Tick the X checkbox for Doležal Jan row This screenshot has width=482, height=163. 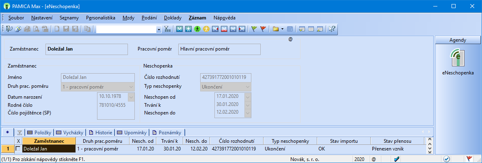click(18, 148)
